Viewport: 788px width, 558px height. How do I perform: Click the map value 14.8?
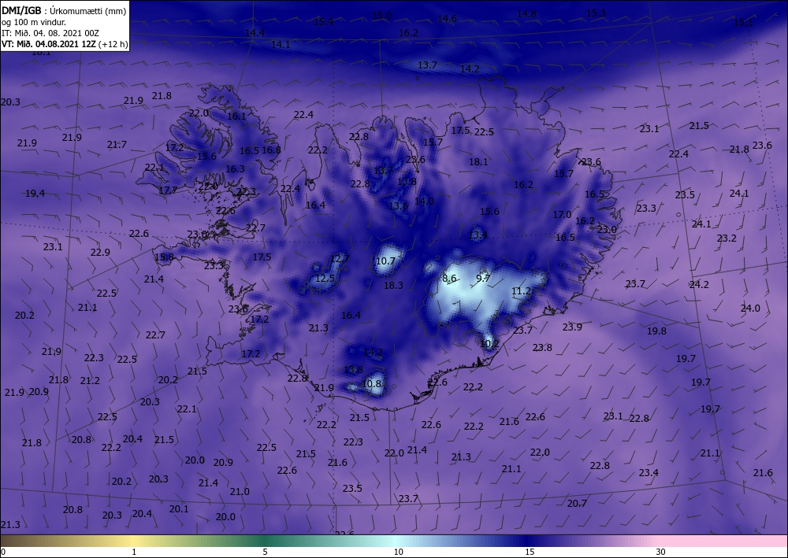coord(526,14)
